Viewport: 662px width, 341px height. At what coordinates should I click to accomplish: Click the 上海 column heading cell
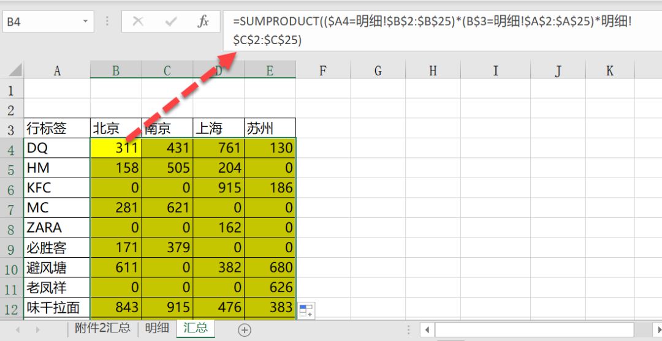(218, 128)
